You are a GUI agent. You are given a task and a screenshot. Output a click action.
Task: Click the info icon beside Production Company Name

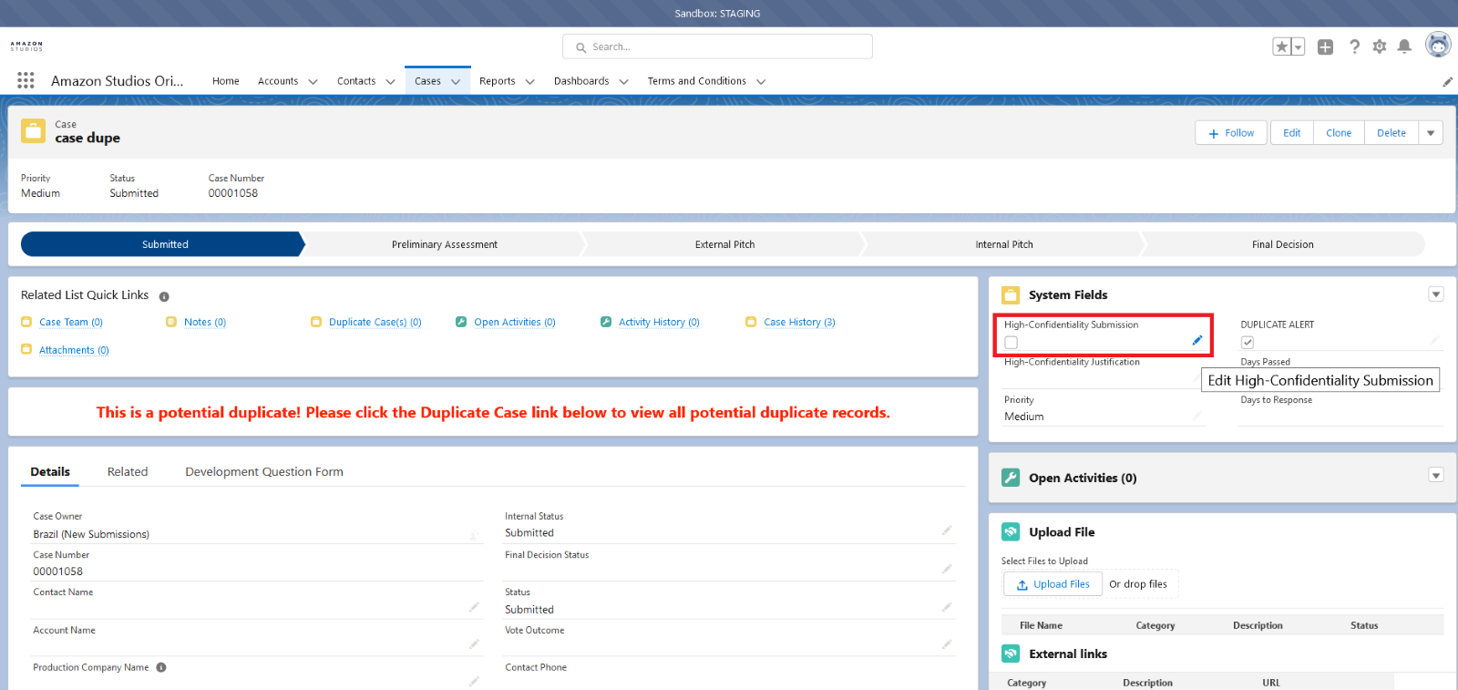coord(161,667)
